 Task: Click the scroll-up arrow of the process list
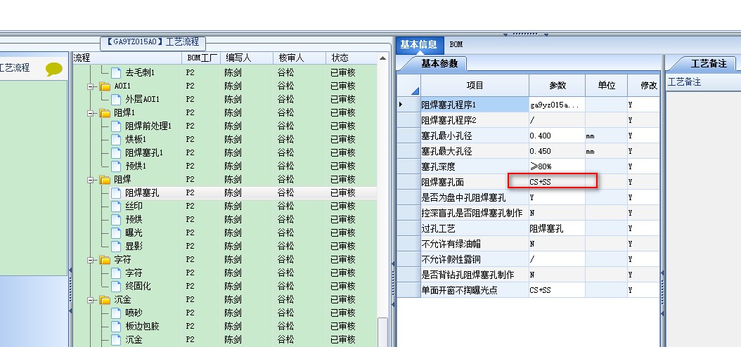tap(382, 58)
